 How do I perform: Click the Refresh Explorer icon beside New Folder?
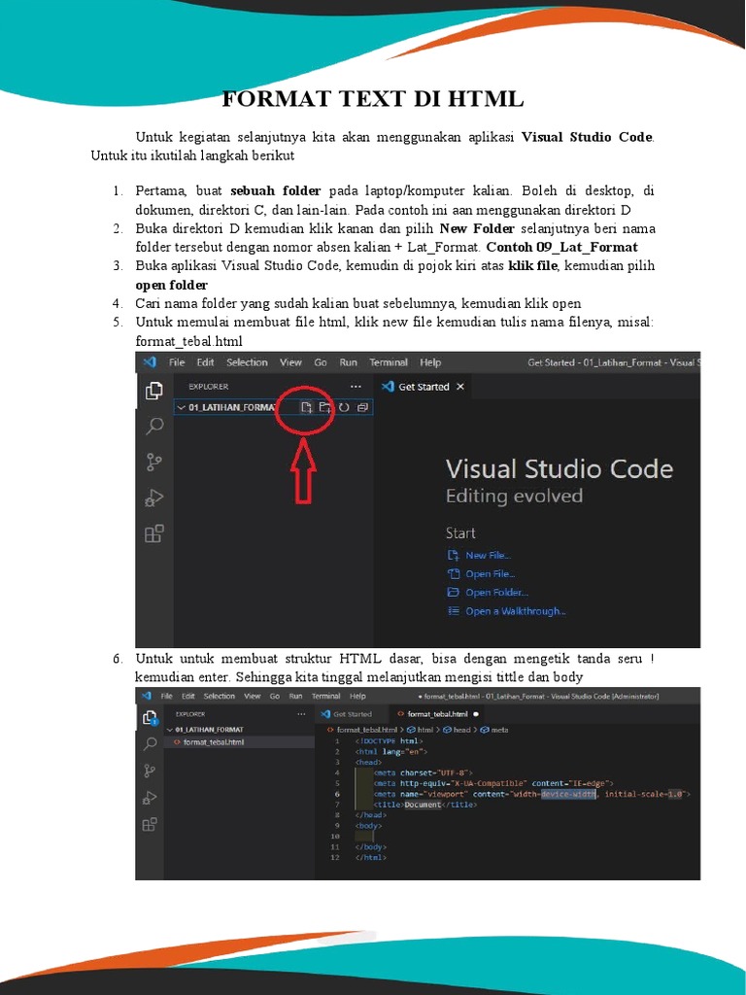click(x=343, y=407)
